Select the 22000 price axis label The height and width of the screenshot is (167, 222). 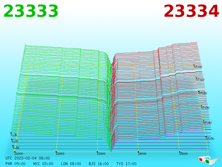click(60, 154)
